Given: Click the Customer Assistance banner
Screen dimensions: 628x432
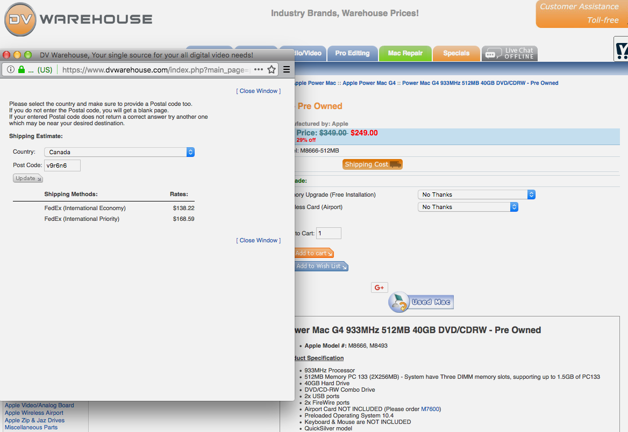Looking at the screenshot, I should click(x=582, y=14).
